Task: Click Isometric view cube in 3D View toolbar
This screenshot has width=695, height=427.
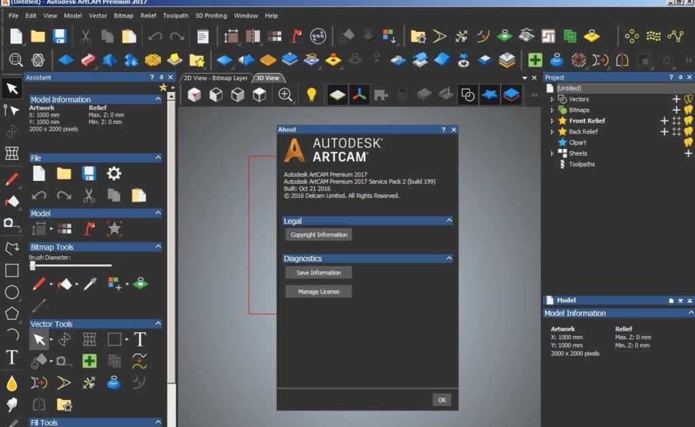Action: (x=194, y=95)
